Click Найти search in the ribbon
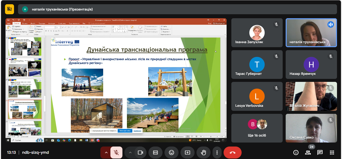342x159 pixels. coord(164,26)
